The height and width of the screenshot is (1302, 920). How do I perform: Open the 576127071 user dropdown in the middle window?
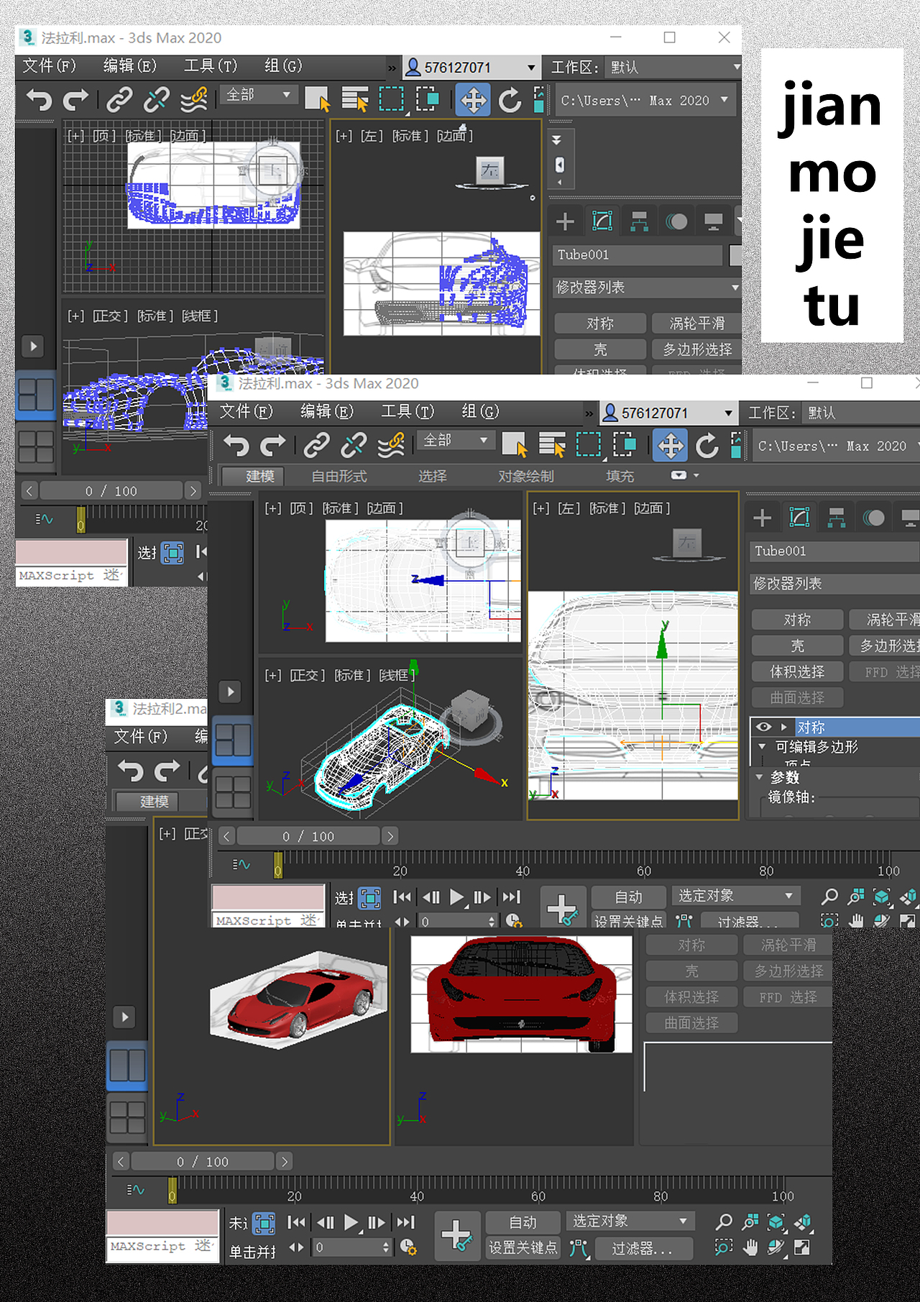[x=668, y=413]
